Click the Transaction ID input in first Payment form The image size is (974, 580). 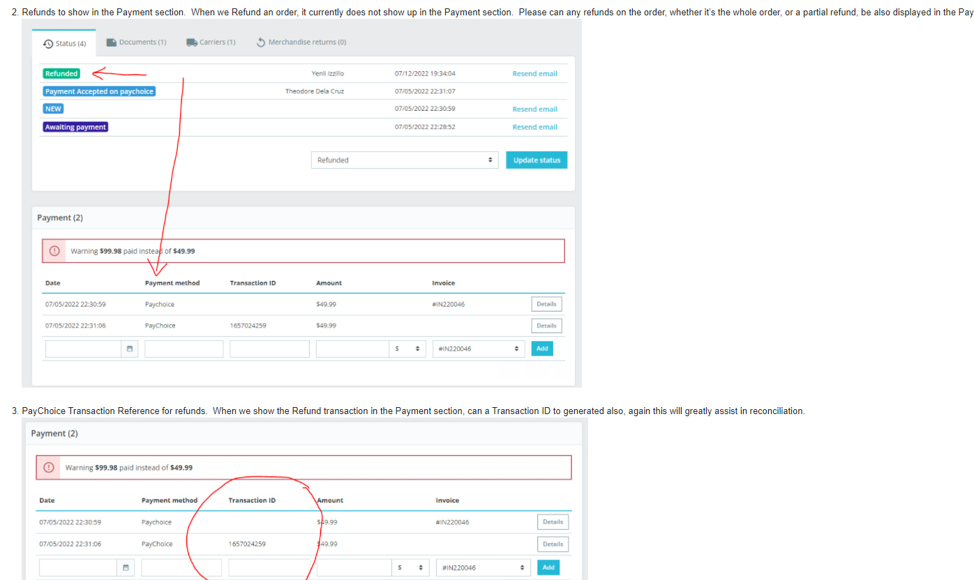coord(269,349)
